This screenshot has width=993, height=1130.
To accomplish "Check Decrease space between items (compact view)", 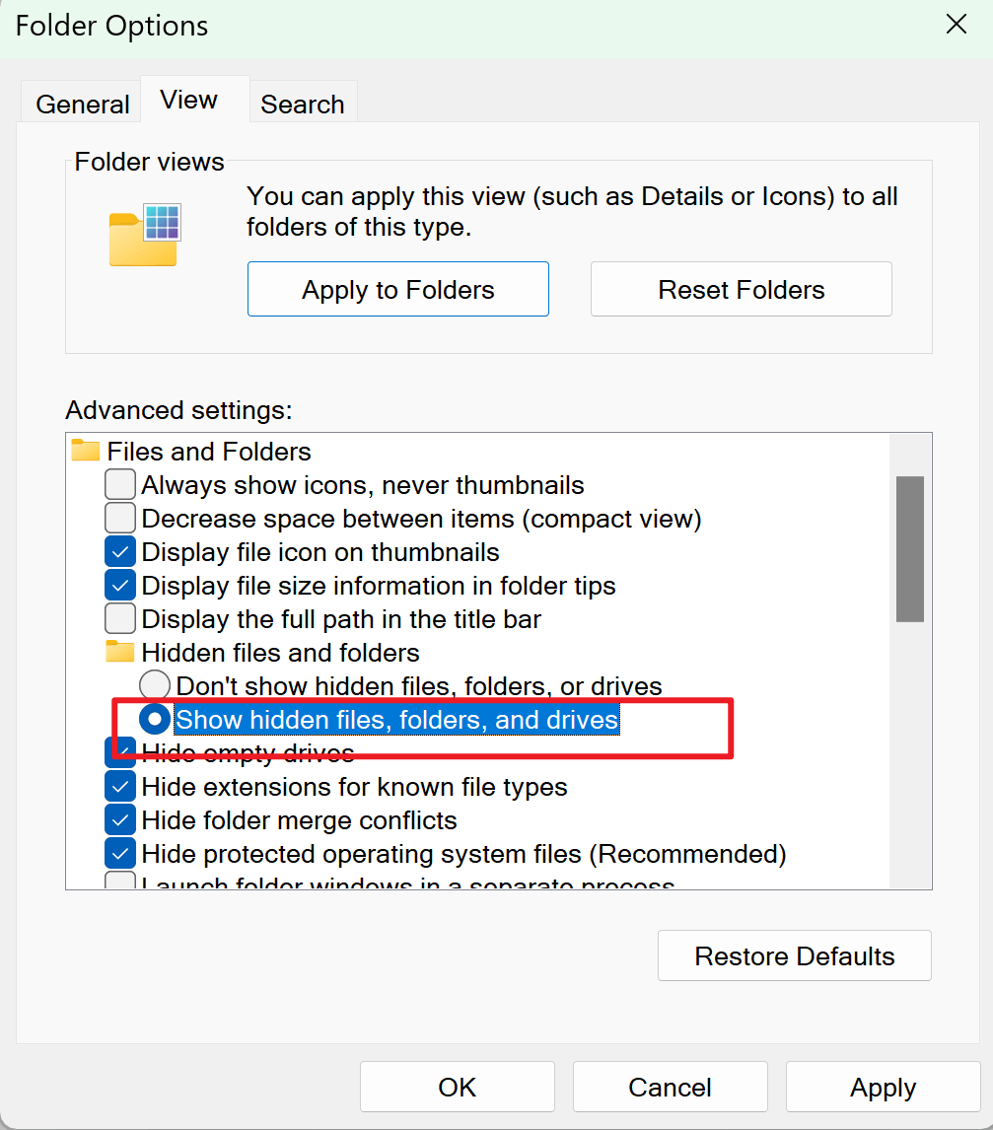I will (120, 519).
